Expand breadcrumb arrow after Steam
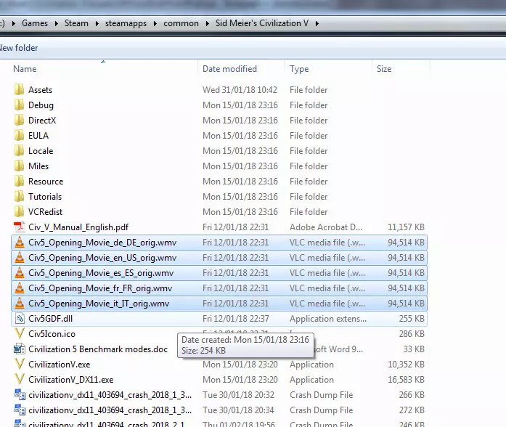506x427 pixels. 97,23
